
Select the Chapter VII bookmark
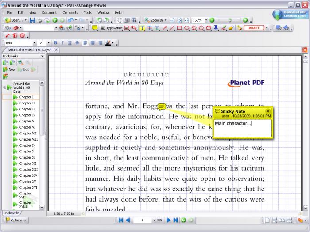tap(28, 133)
